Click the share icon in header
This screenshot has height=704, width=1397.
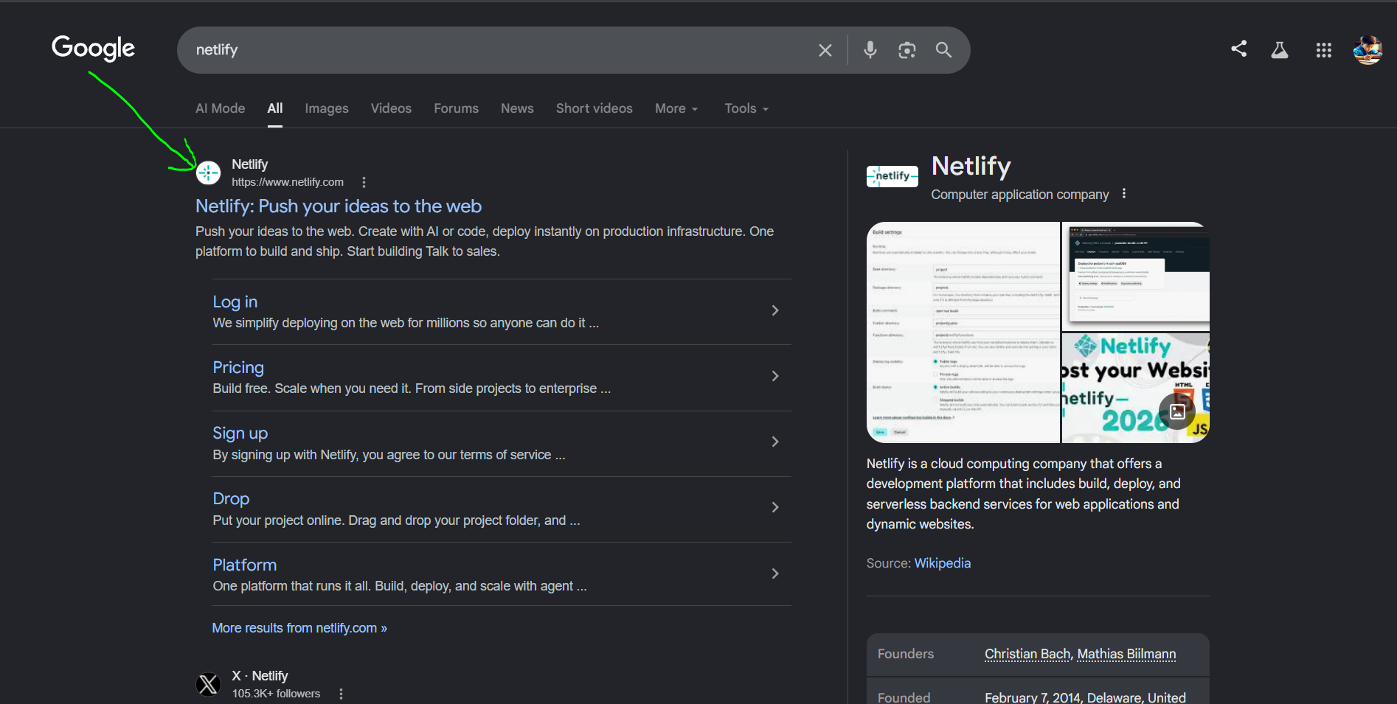click(x=1239, y=49)
